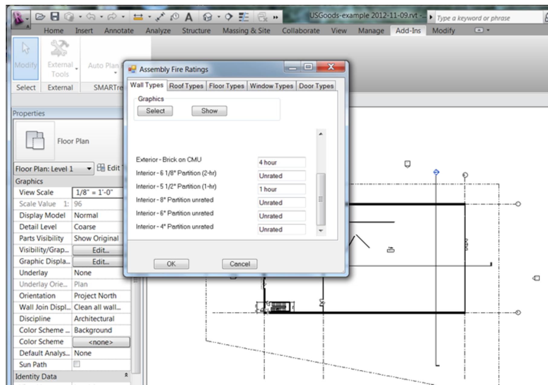This screenshot has width=548, height=385.
Task: Open the Massing & Site ribbon tab
Action: [246, 30]
